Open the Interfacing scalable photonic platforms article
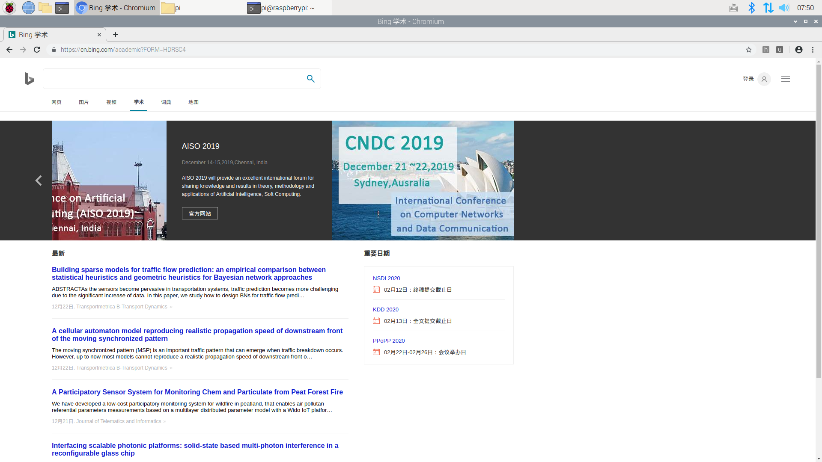This screenshot has width=822, height=462. coord(195,450)
